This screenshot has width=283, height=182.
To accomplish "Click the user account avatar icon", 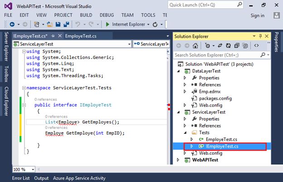I will click(277, 15).
